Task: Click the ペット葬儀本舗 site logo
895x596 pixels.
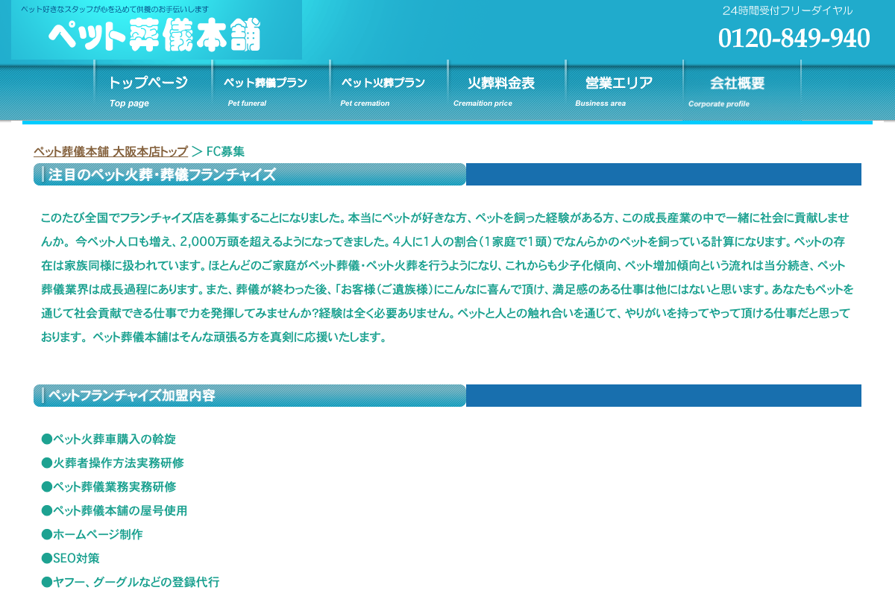Action: [x=155, y=34]
